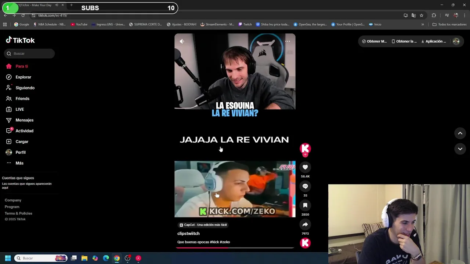This screenshot has height=264, width=470.
Task: Open the CapCut edición más fácil tag
Action: pyautogui.click(x=203, y=225)
